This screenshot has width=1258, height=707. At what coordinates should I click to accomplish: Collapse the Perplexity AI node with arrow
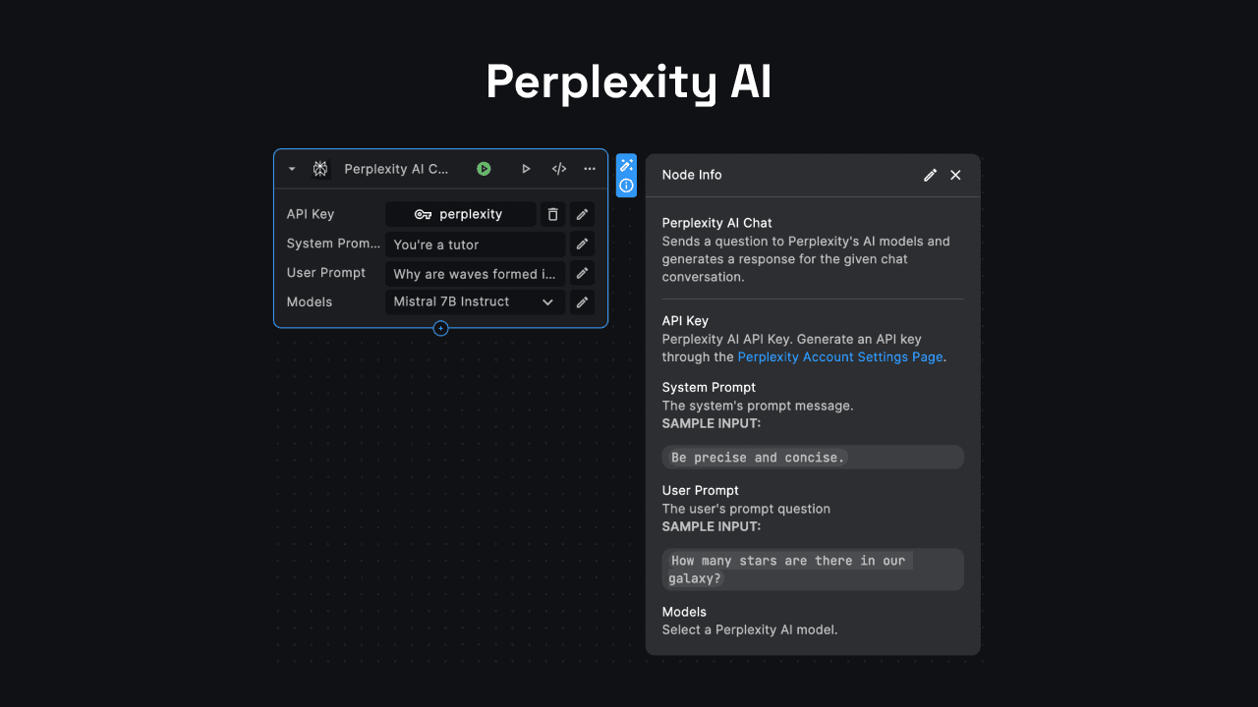click(292, 169)
